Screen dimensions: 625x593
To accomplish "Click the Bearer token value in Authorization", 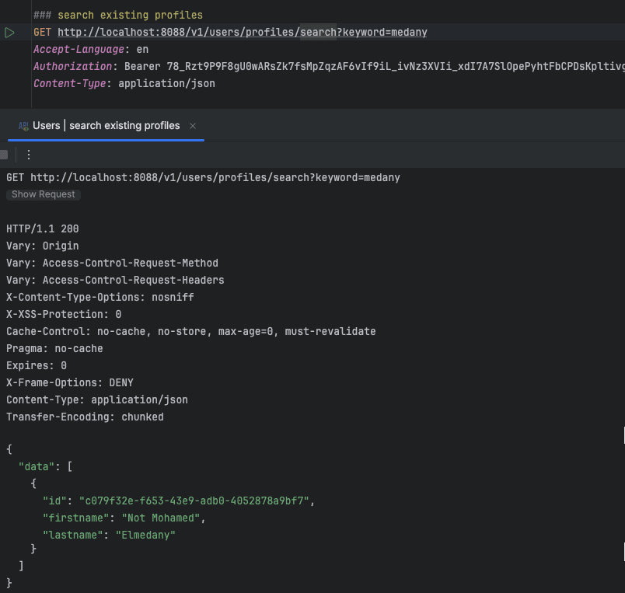I will [396, 67].
